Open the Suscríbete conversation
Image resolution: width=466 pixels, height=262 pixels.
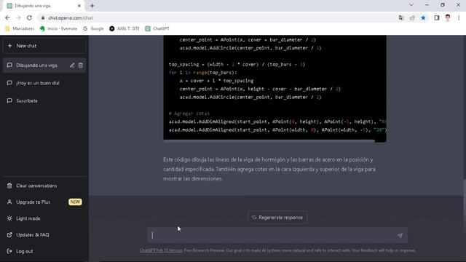pyautogui.click(x=44, y=100)
